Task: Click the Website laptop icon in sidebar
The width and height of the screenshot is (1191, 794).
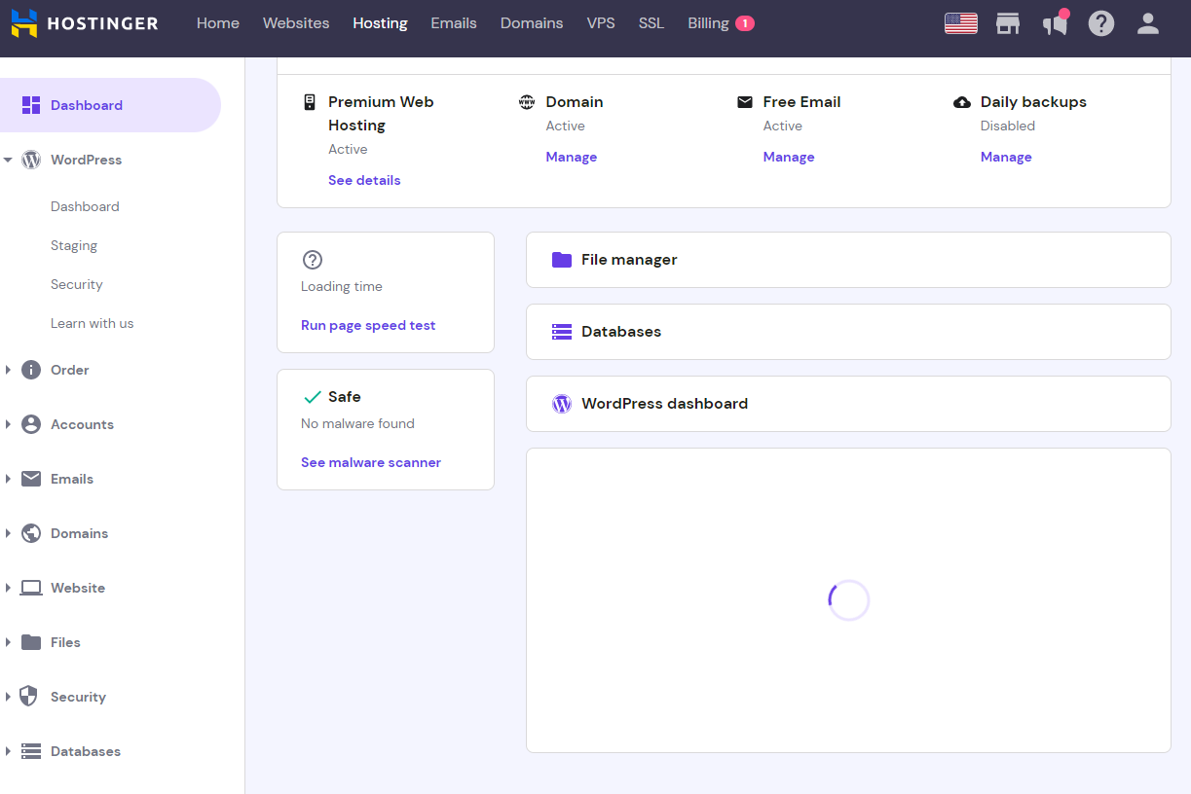Action: (x=31, y=588)
